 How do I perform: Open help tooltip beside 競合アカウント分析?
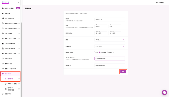coord(19,54)
